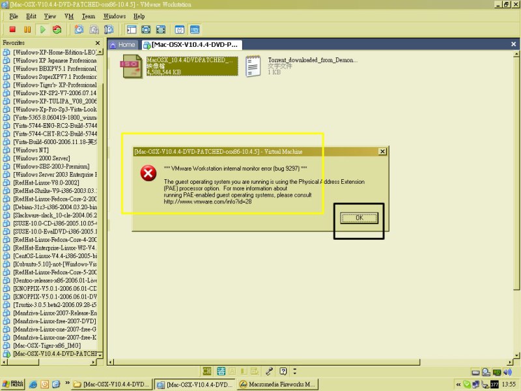Select [Debian-31r3-i386] favorite
Image resolution: width=521 pixels, height=391 pixels.
point(49,207)
